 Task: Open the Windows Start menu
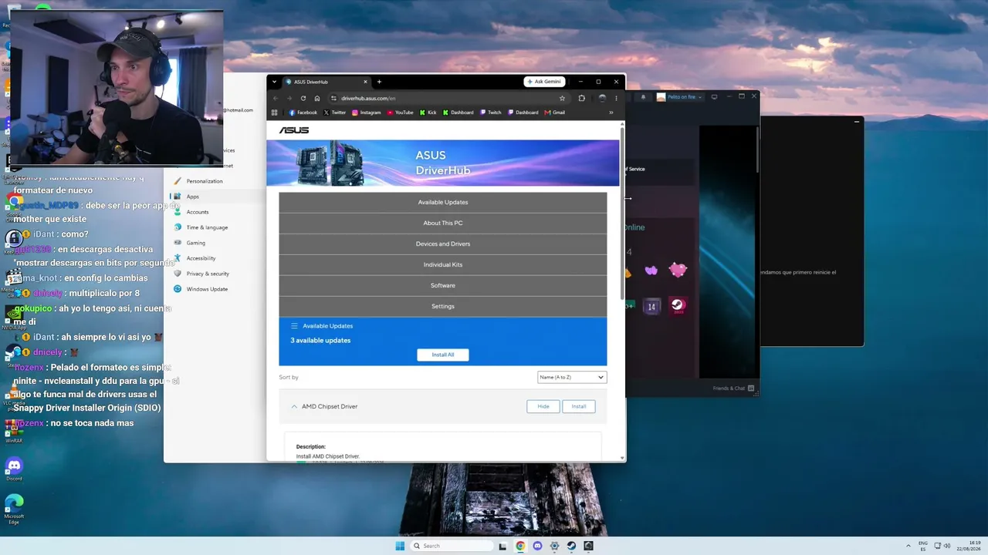(x=400, y=546)
